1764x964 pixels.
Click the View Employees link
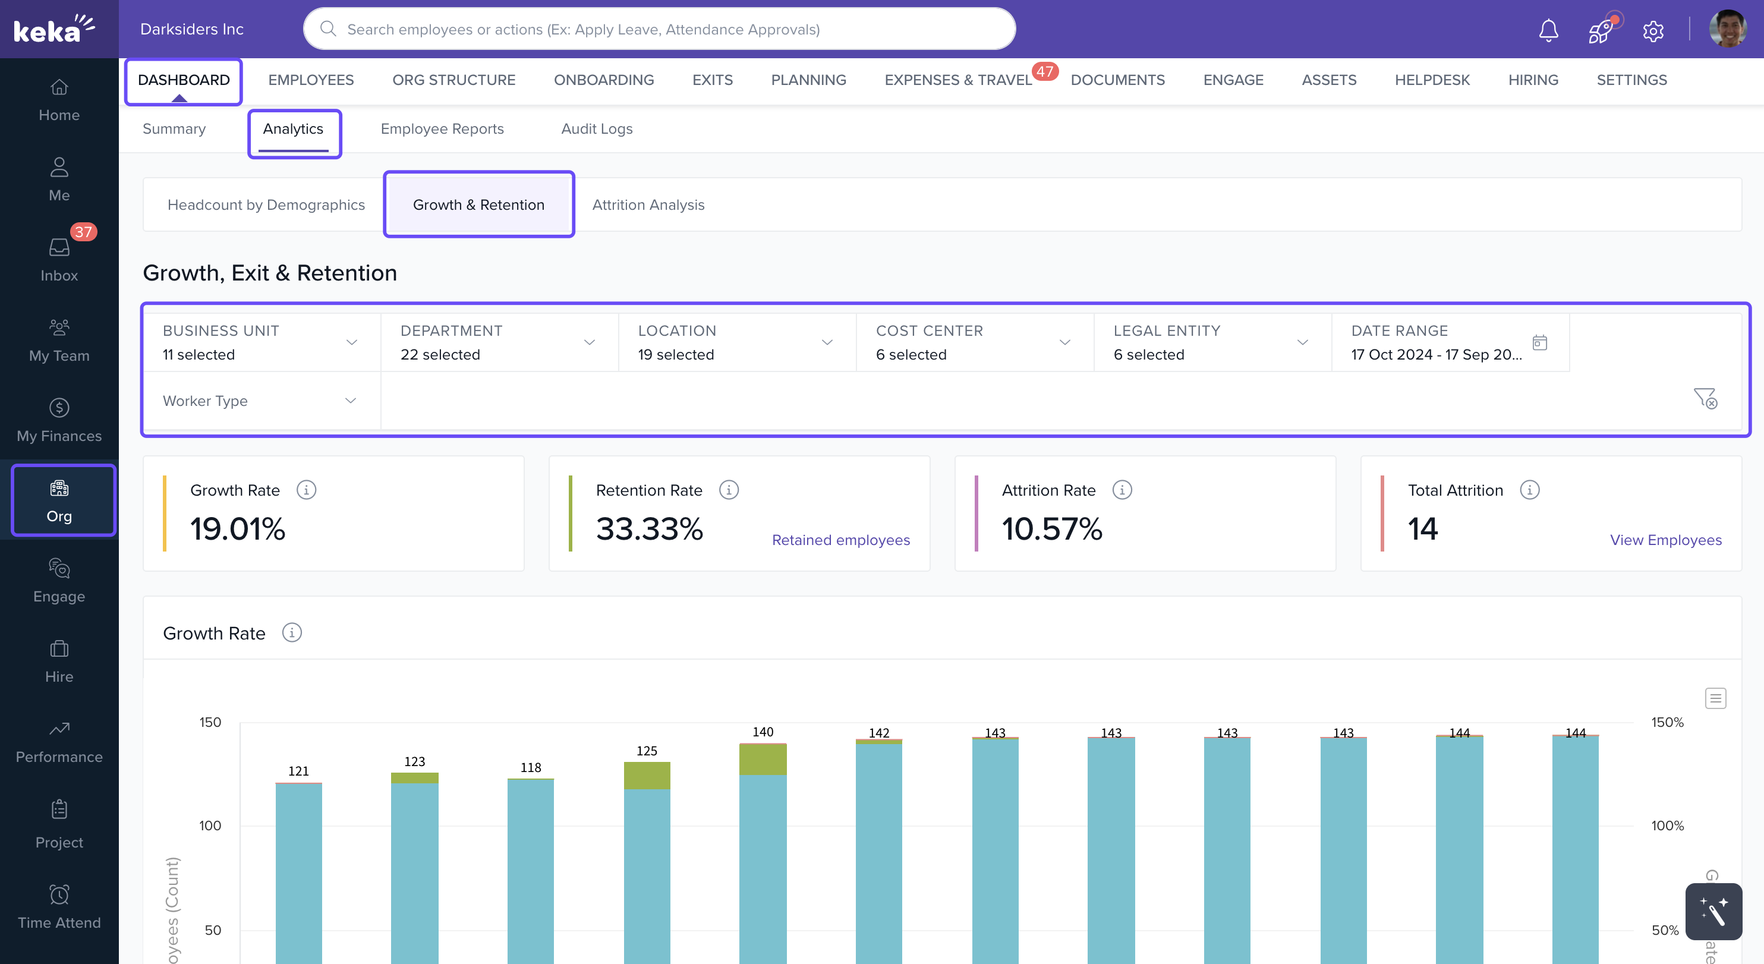click(1665, 540)
